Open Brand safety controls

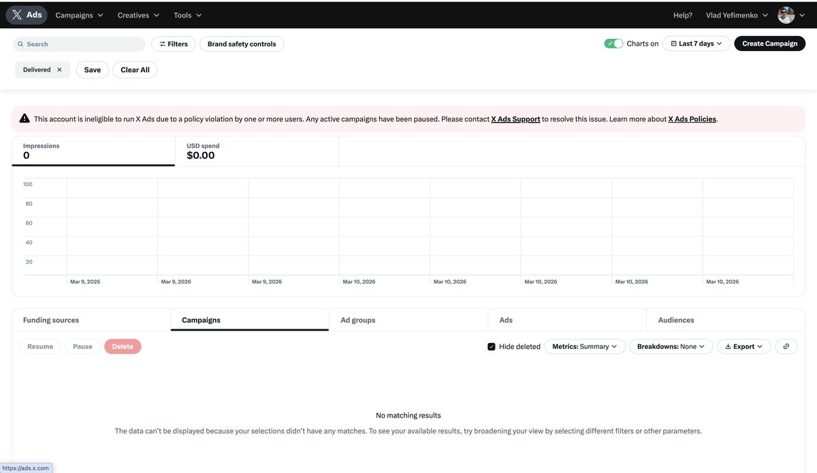pyautogui.click(x=242, y=44)
